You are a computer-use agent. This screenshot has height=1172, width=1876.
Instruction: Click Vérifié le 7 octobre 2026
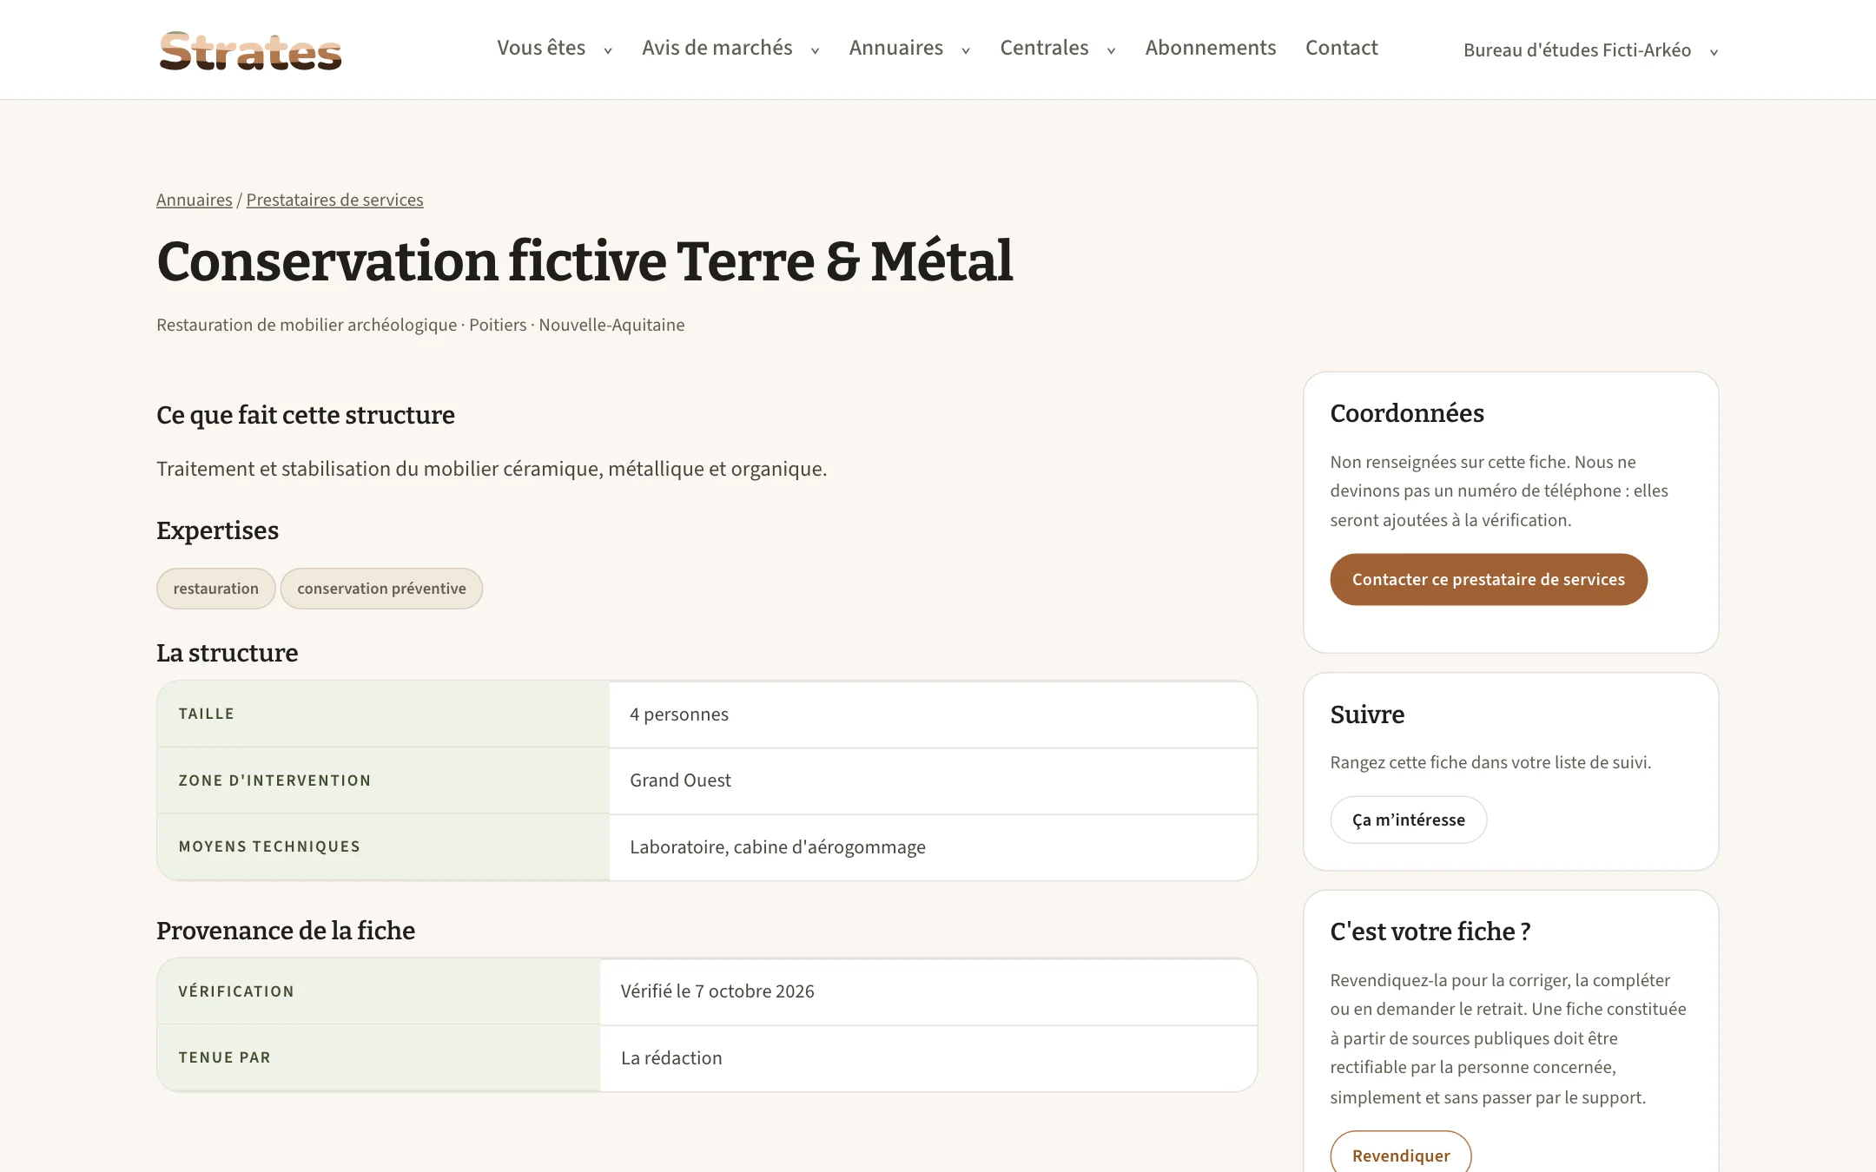928,991
